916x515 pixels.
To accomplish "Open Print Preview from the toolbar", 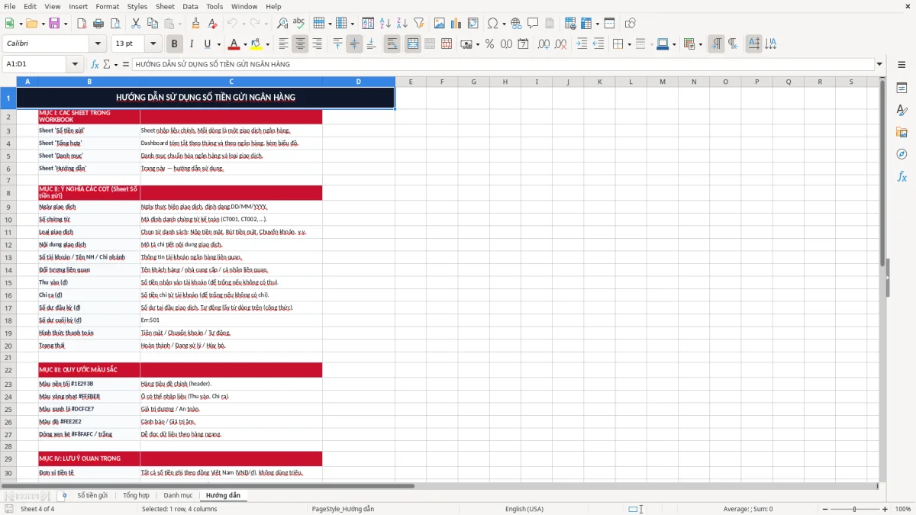I will point(114,24).
